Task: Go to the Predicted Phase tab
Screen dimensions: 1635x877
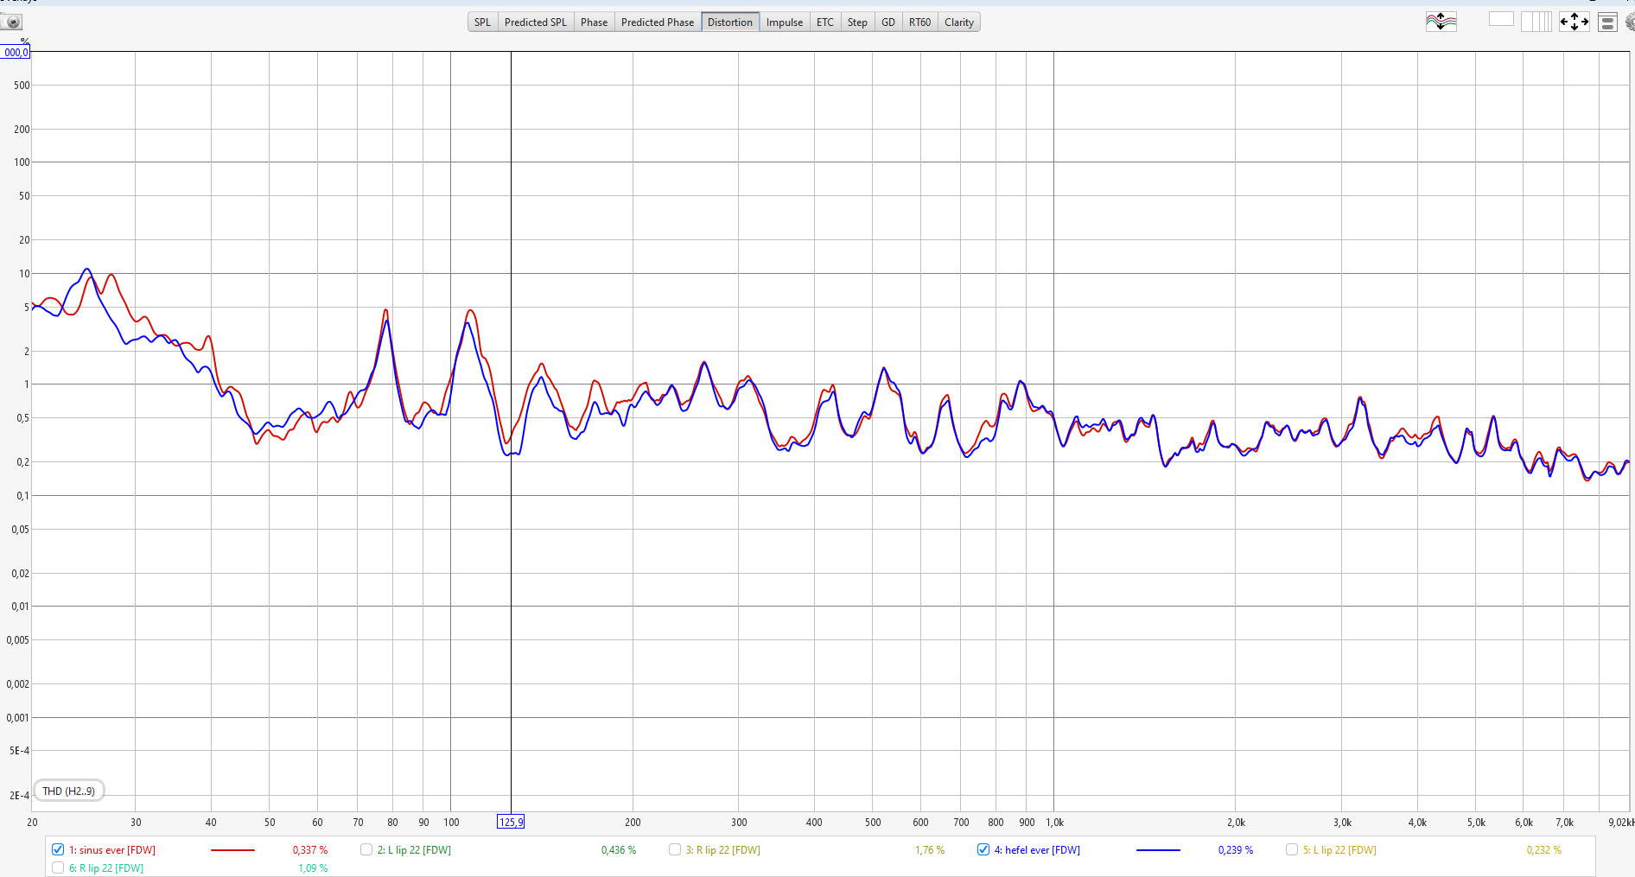Action: point(658,22)
